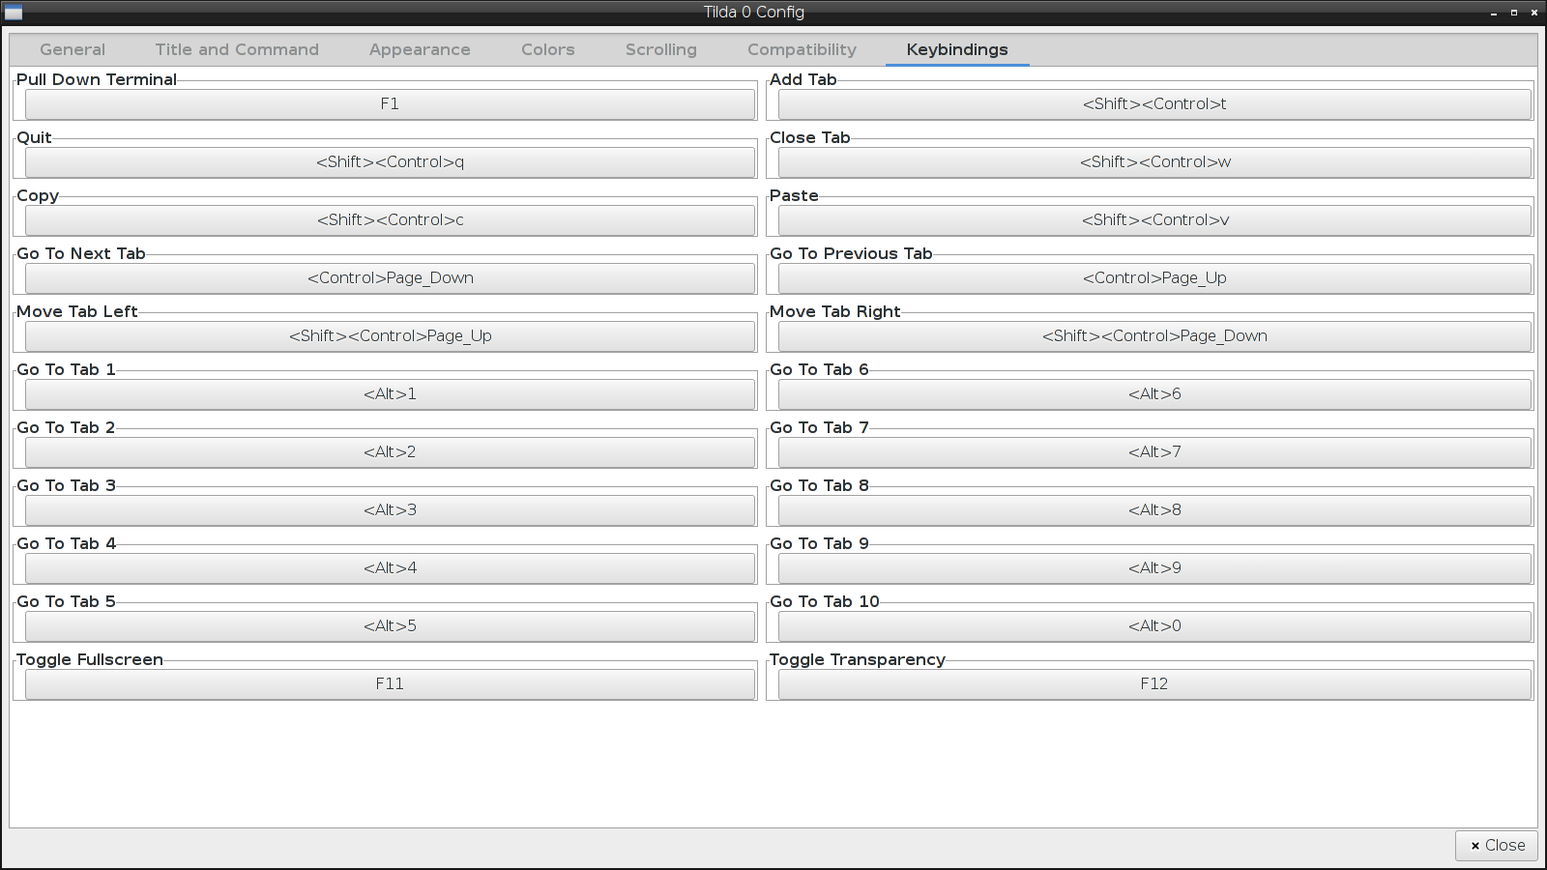
Task: Switch to the General tab
Action: coord(73,49)
